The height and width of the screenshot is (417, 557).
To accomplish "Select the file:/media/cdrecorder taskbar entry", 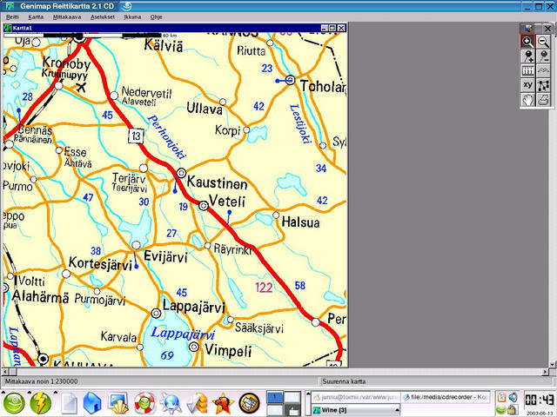I will (x=446, y=397).
